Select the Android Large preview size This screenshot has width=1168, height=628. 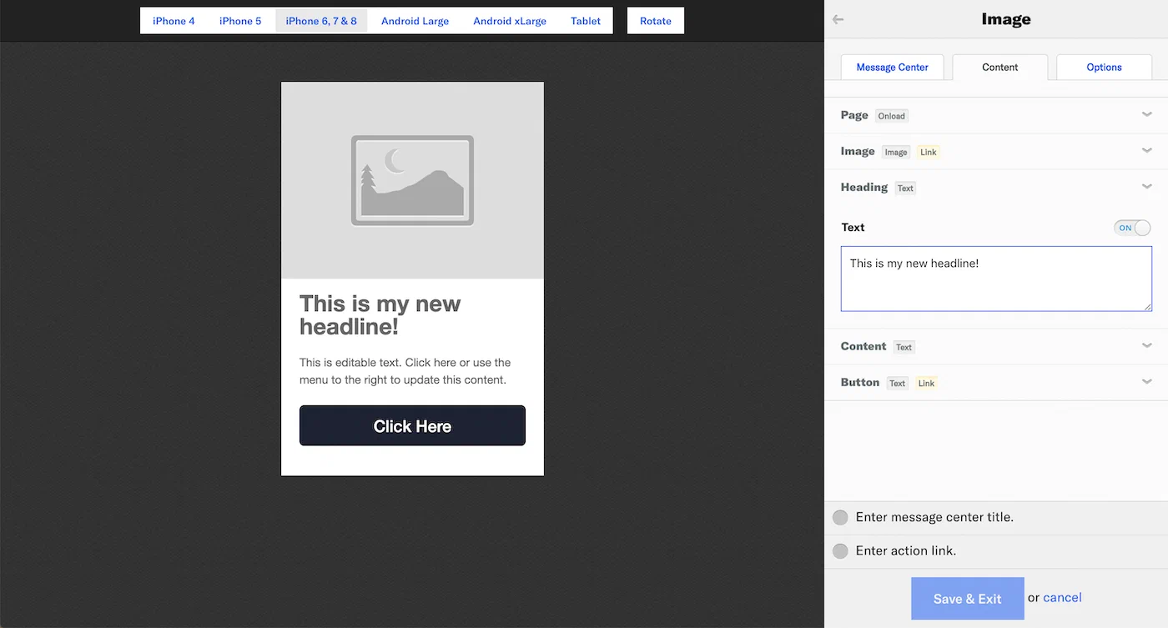click(415, 21)
